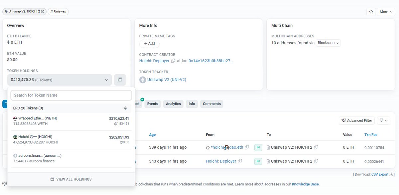Select the Hoichi (HOICHI) token row
The width and height of the screenshot is (399, 195).
[71, 139]
